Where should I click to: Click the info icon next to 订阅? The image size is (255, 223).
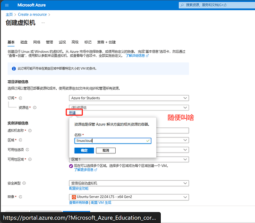pyautogui.click(x=21, y=98)
